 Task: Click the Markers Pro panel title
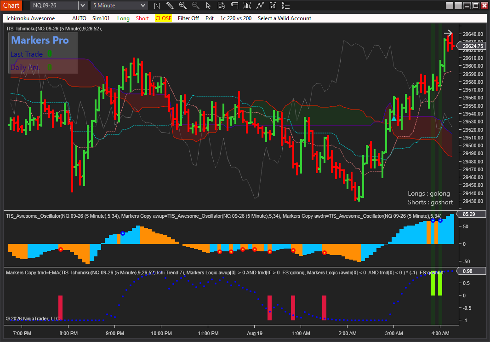coord(40,40)
